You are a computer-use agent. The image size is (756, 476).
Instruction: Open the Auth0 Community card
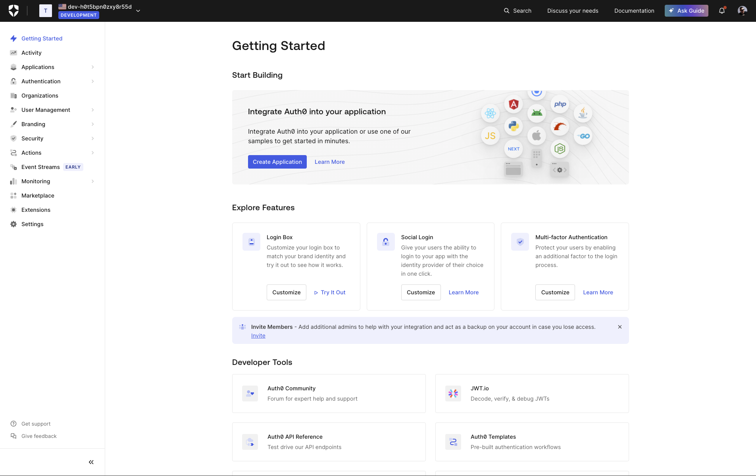click(329, 393)
